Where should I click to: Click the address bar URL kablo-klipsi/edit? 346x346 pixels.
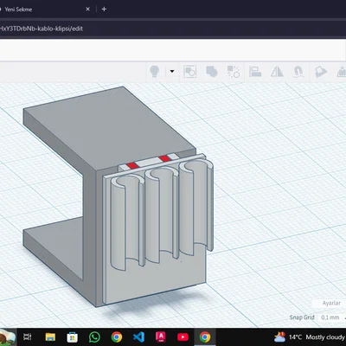point(42,29)
